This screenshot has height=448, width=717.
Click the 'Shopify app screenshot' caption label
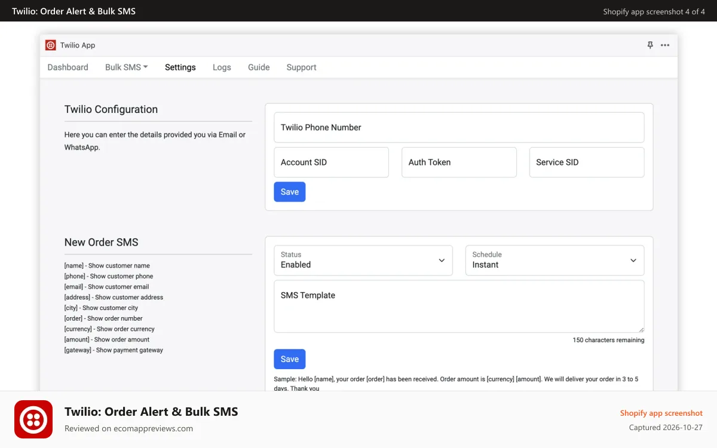[661, 413]
